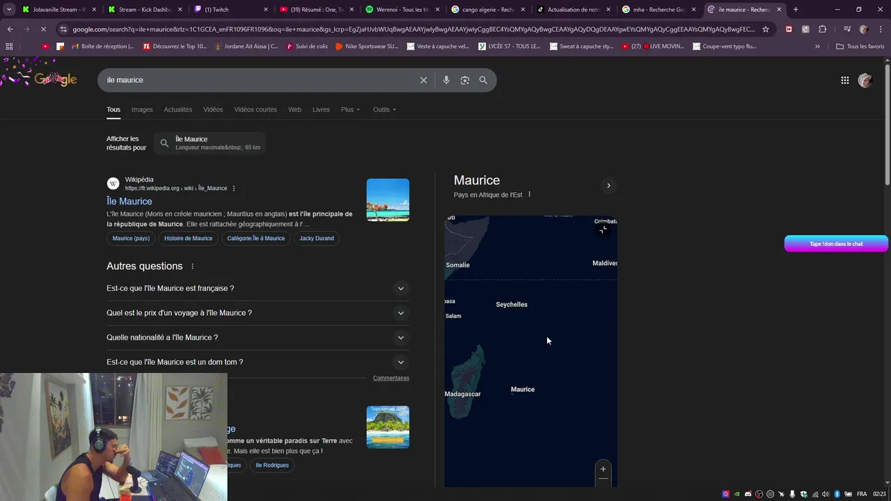Open the tropical island result thumbnail
This screenshot has width=891, height=501.
coord(388,427)
